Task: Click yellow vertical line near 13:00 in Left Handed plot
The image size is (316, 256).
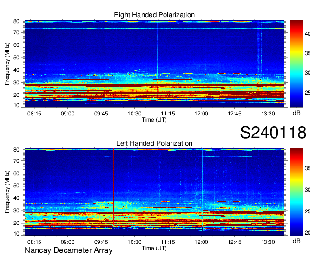Action: point(247,188)
